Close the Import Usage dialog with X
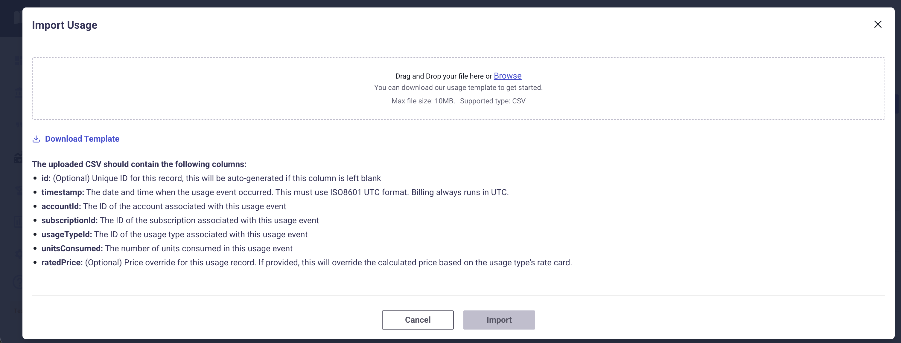The image size is (901, 343). click(x=878, y=24)
